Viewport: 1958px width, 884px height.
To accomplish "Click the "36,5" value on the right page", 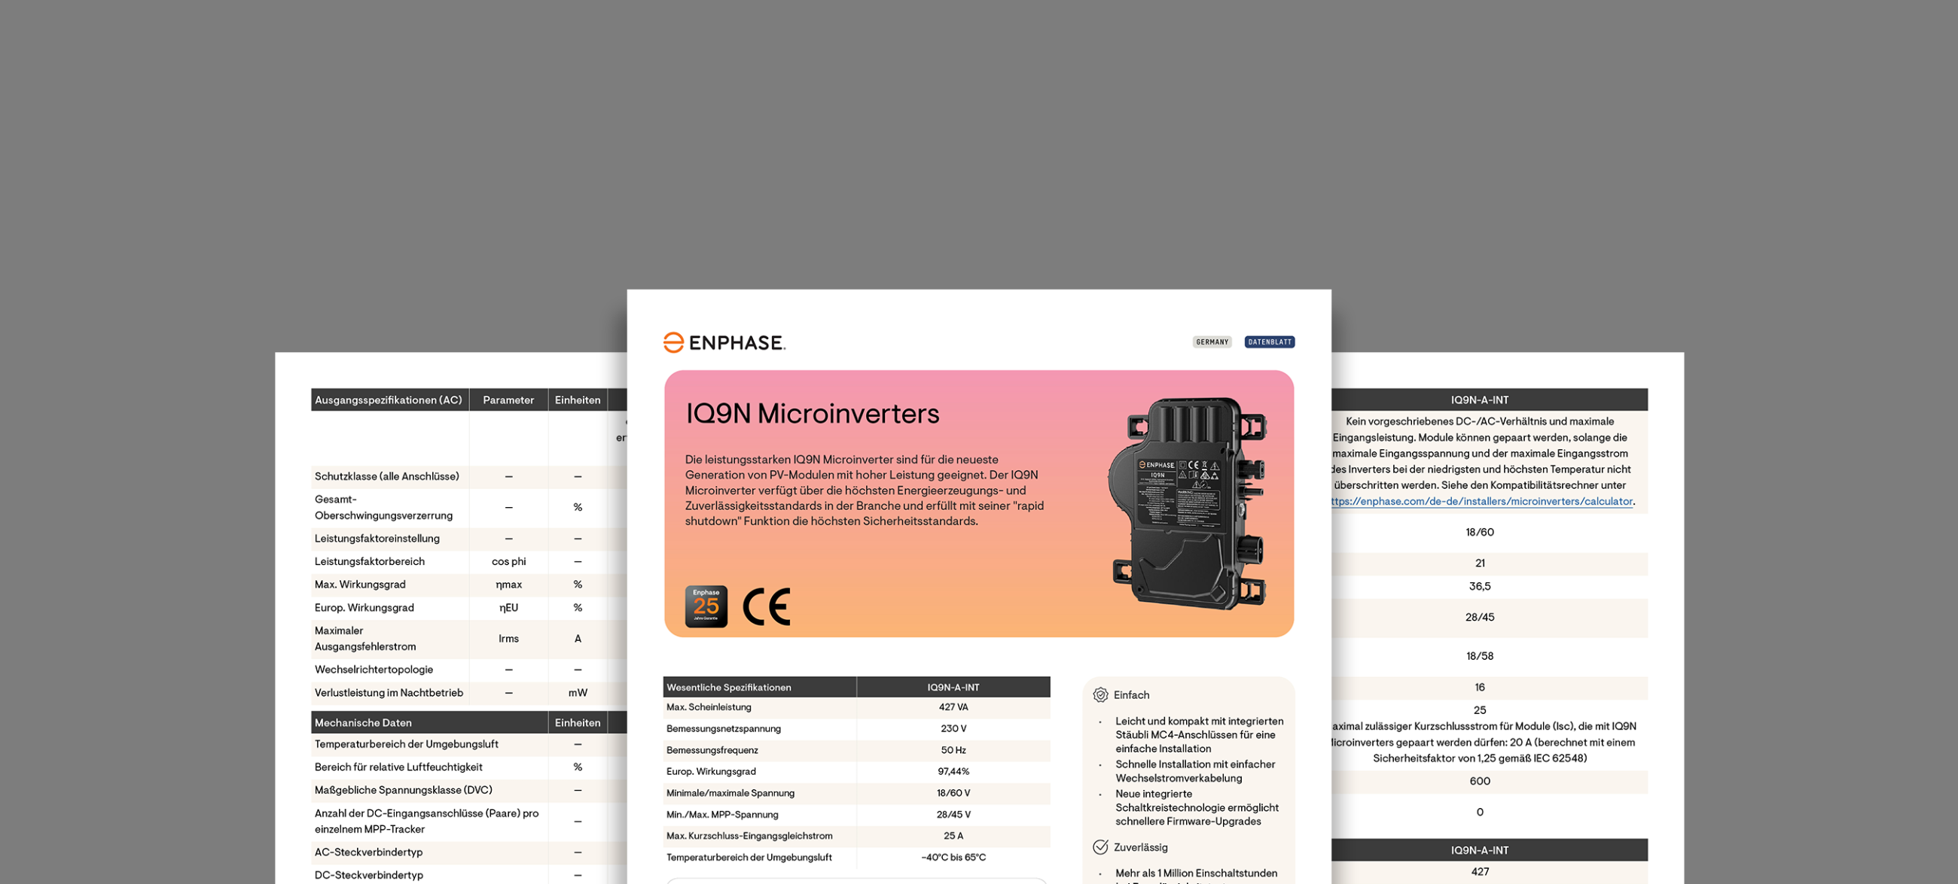I will [x=1480, y=586].
